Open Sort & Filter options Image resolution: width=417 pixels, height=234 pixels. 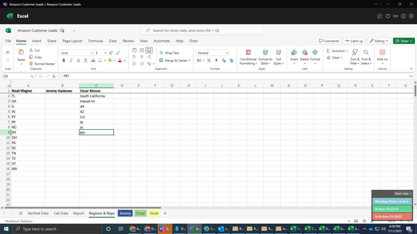coord(355,57)
